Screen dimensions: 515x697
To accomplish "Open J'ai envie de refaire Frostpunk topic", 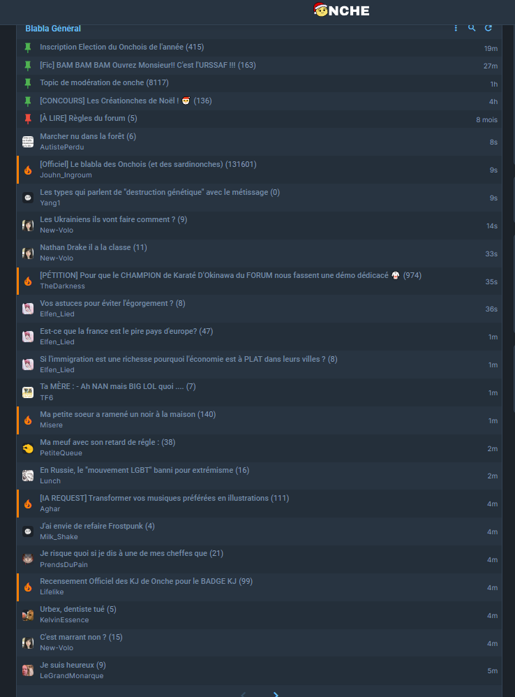I will coord(97,527).
